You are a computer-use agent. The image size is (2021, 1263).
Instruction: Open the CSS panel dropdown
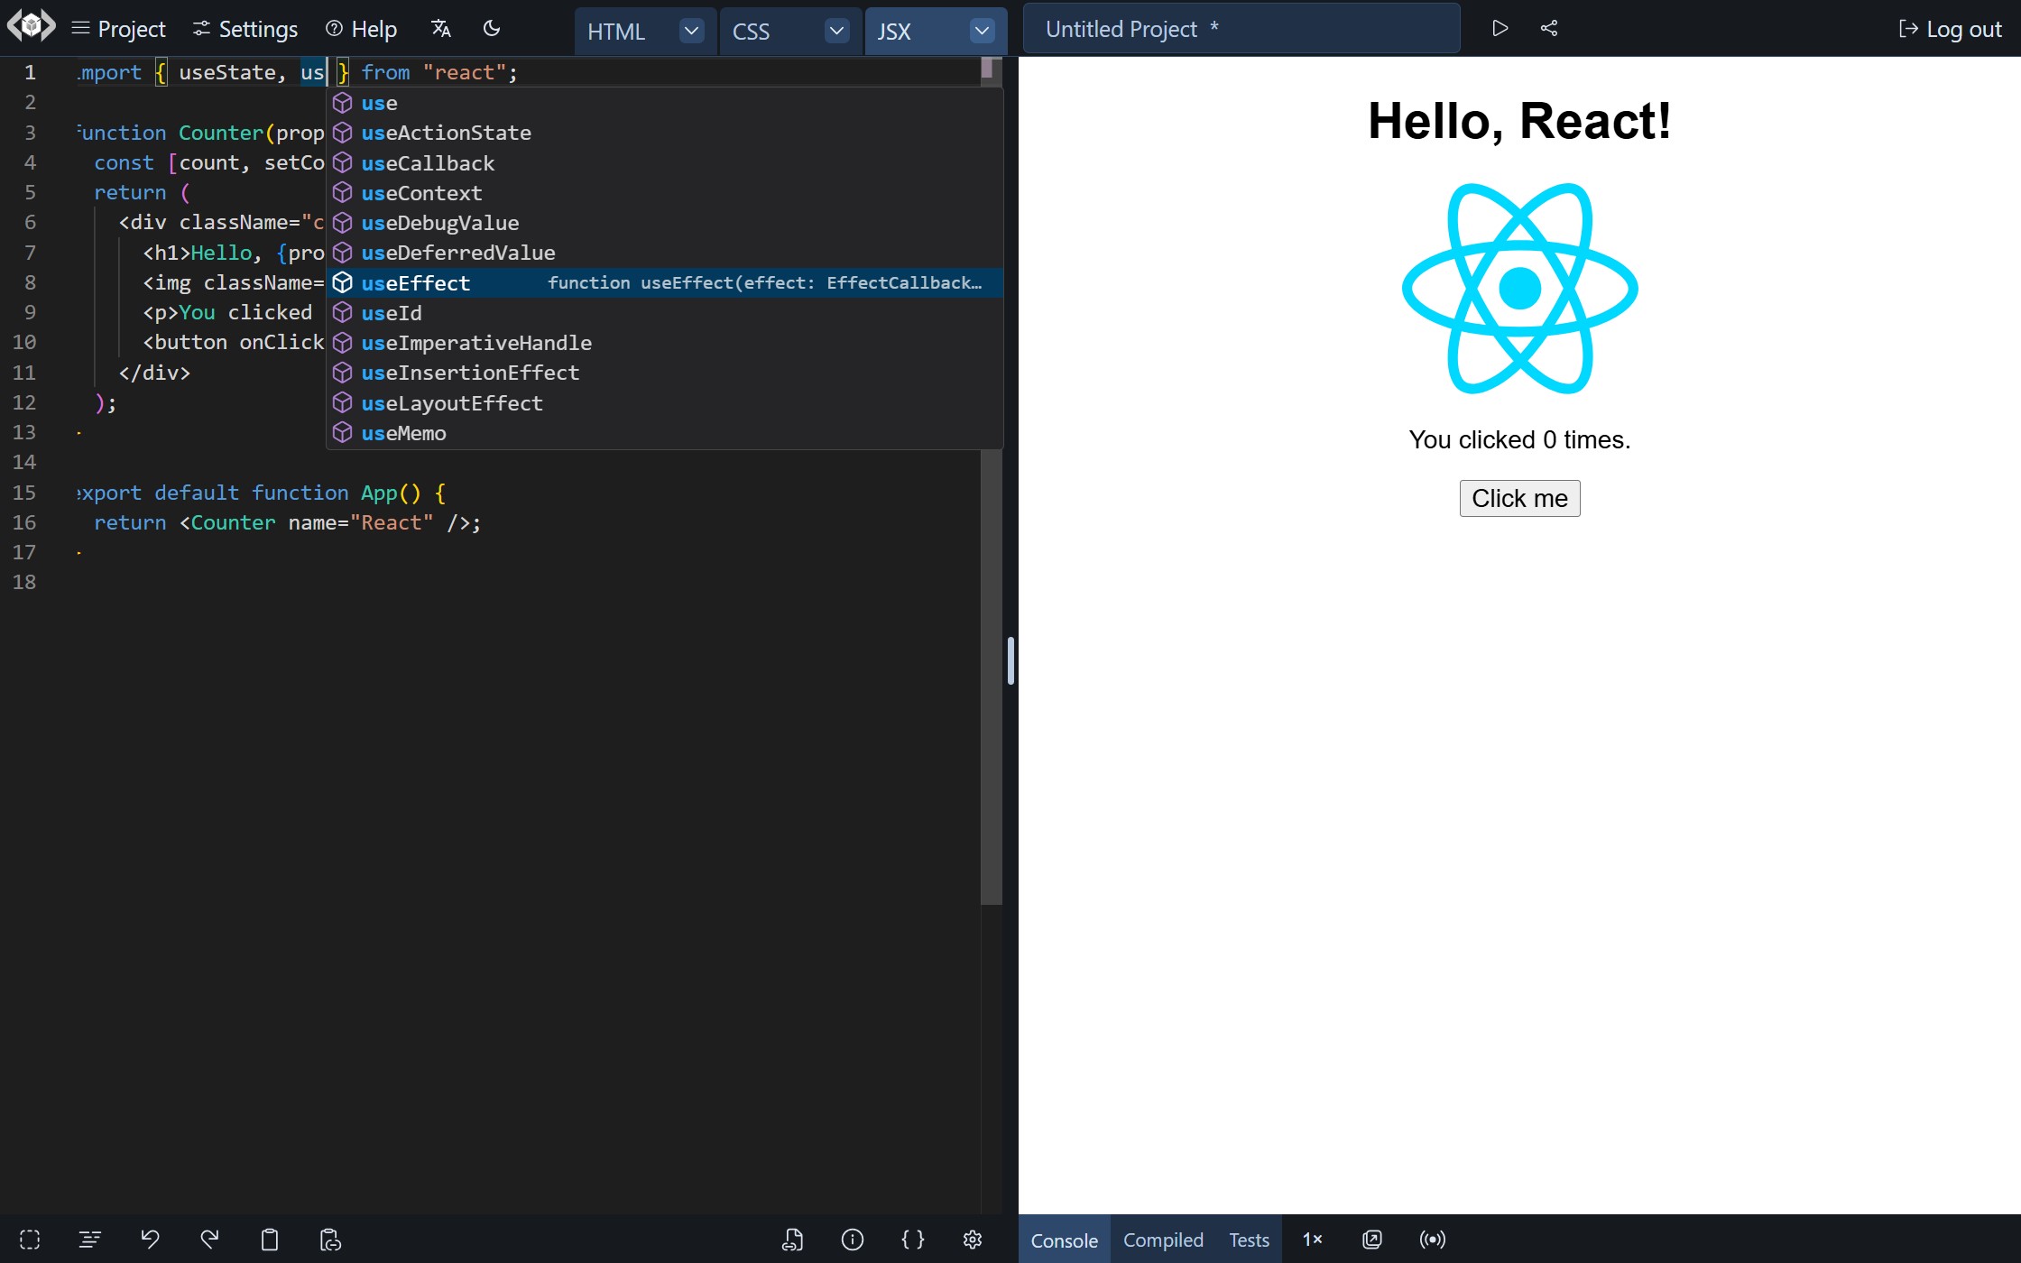tap(836, 30)
